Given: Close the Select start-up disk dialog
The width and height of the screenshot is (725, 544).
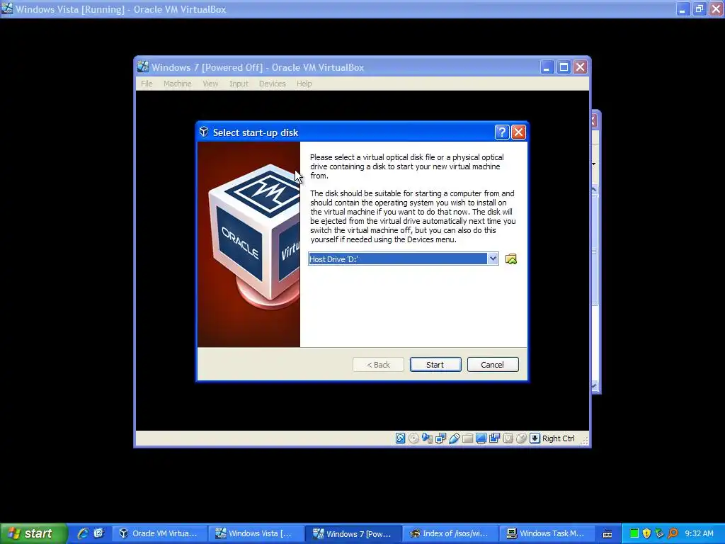Looking at the screenshot, I should (x=518, y=132).
